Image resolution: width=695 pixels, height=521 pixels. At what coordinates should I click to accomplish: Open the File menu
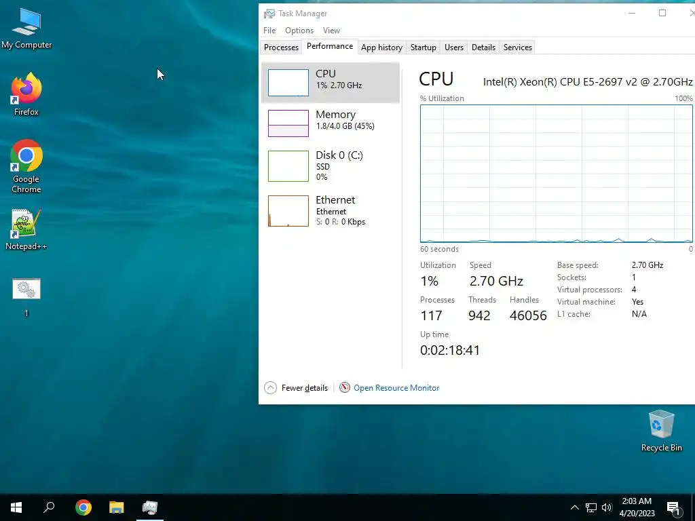tap(269, 31)
